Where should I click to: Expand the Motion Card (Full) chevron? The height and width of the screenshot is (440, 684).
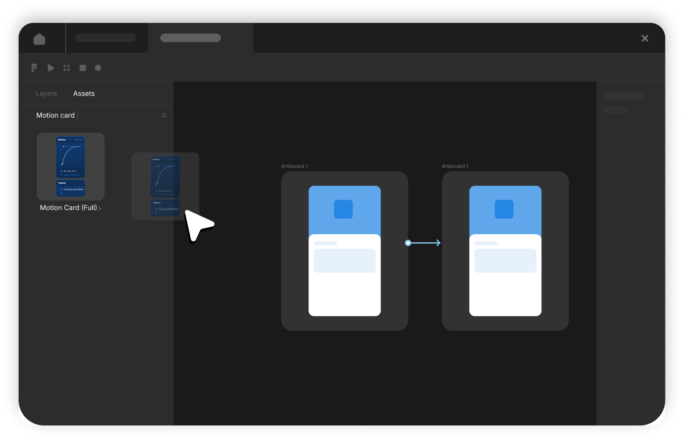99,208
